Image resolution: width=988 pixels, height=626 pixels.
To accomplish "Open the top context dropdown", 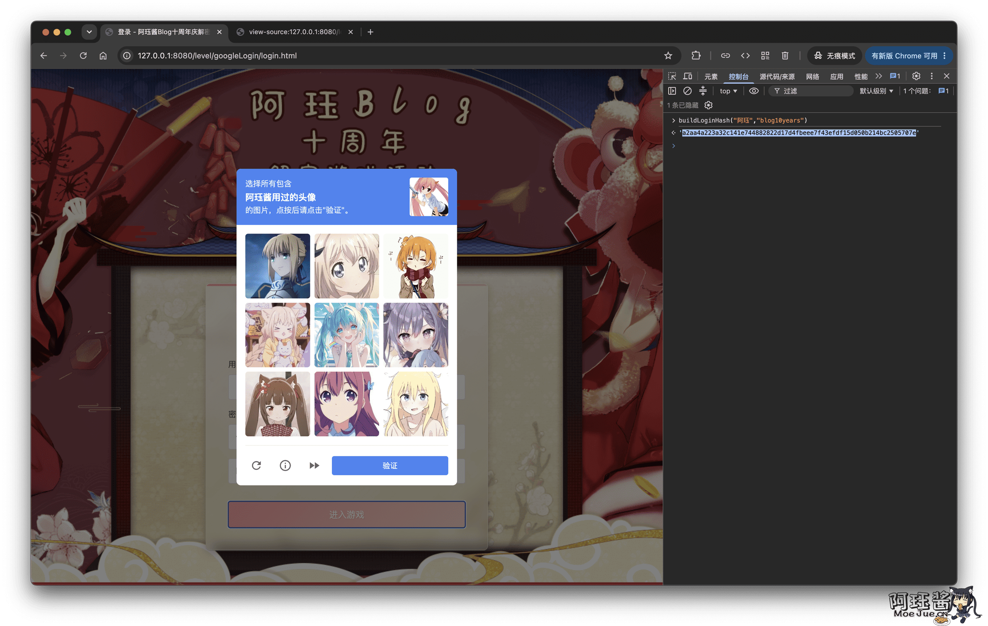I will (x=728, y=91).
